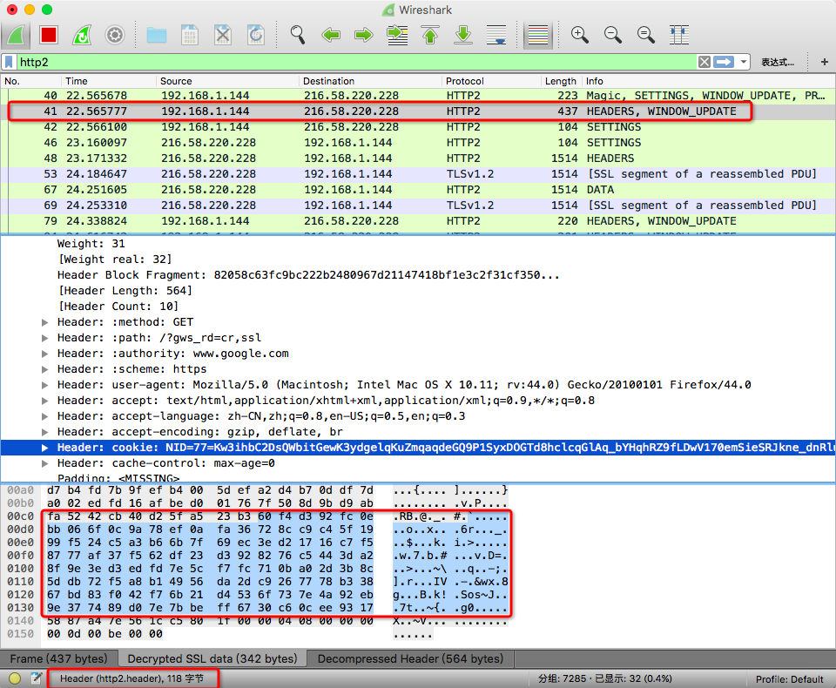The height and width of the screenshot is (688, 836).
Task: Toggle auto-scroll during live capture
Action: pos(496,35)
